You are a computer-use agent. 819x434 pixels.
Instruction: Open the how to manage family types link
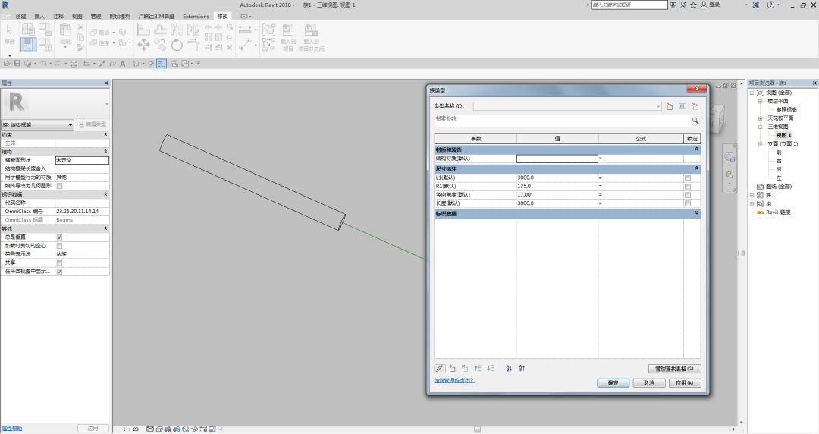pyautogui.click(x=454, y=381)
